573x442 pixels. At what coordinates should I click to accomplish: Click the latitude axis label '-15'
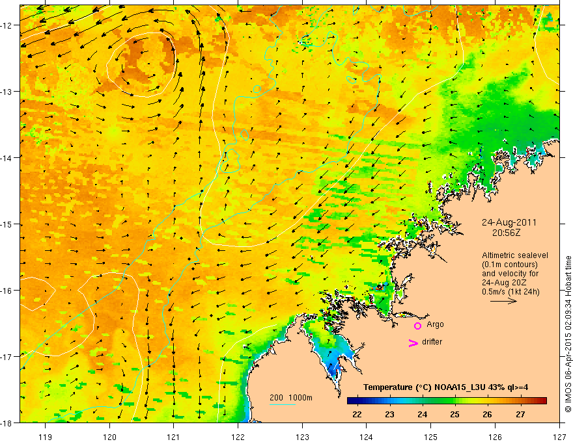pyautogui.click(x=7, y=224)
